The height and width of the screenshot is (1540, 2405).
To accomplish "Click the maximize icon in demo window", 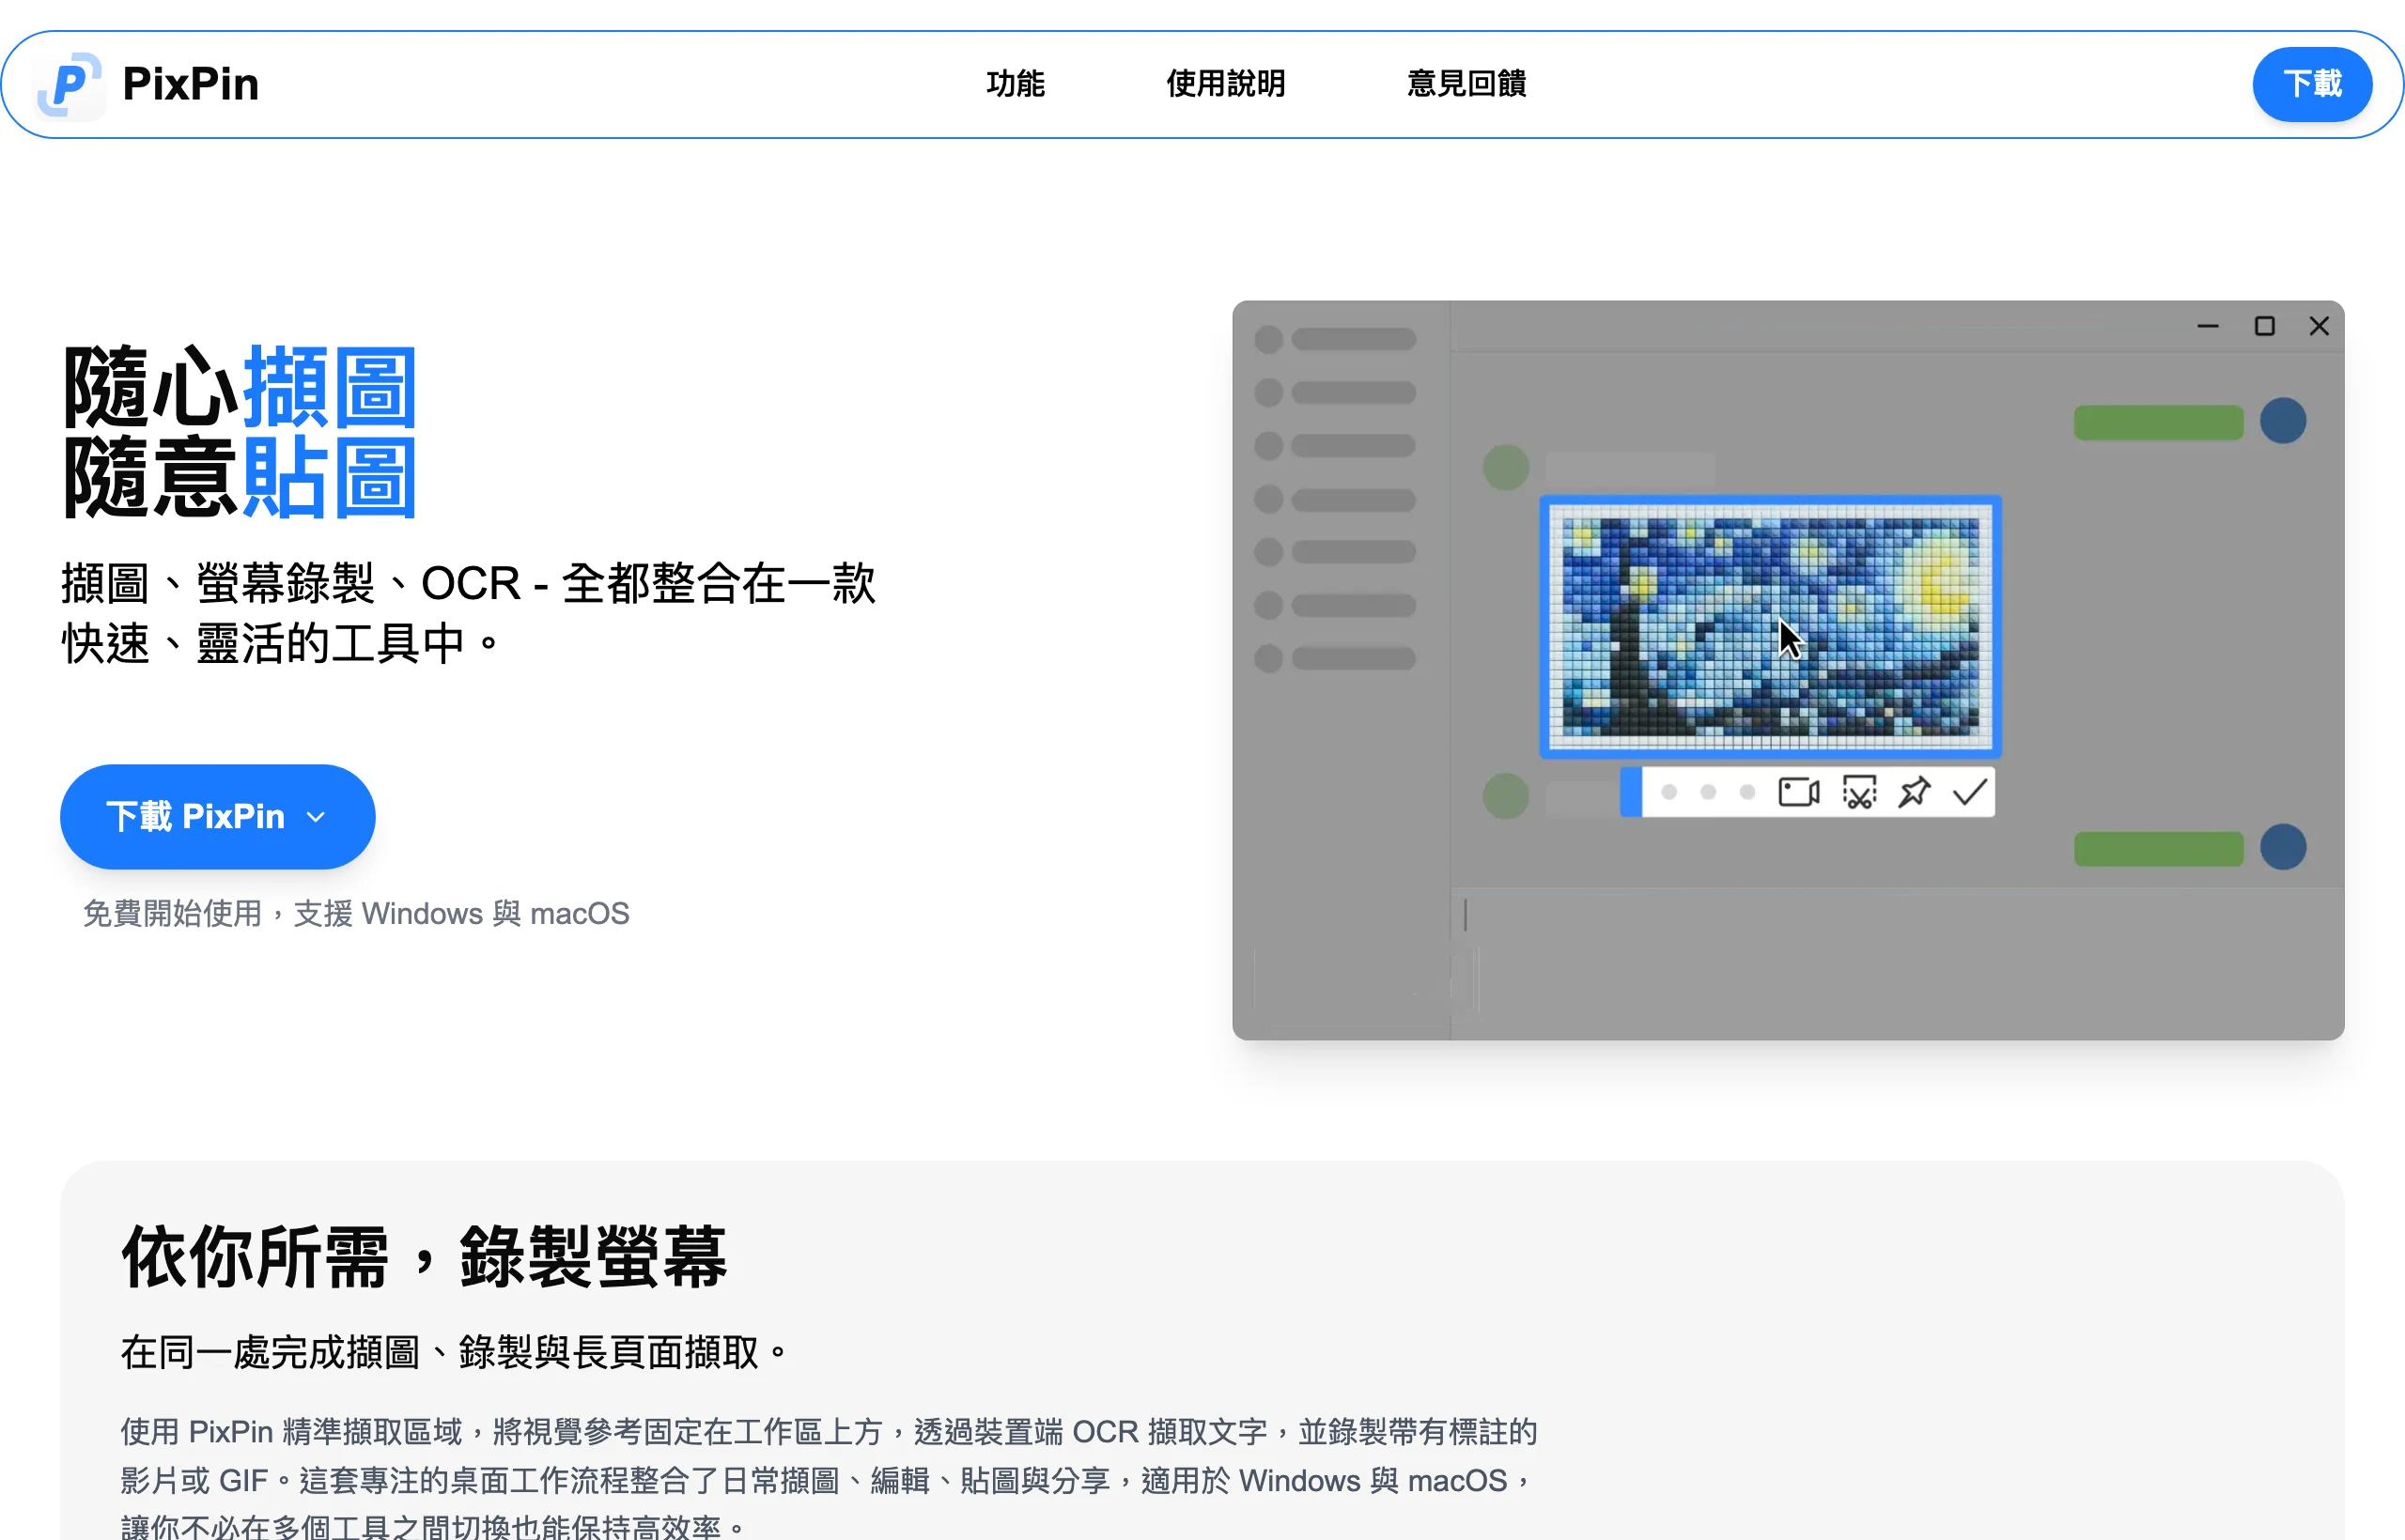I will pos(2264,326).
